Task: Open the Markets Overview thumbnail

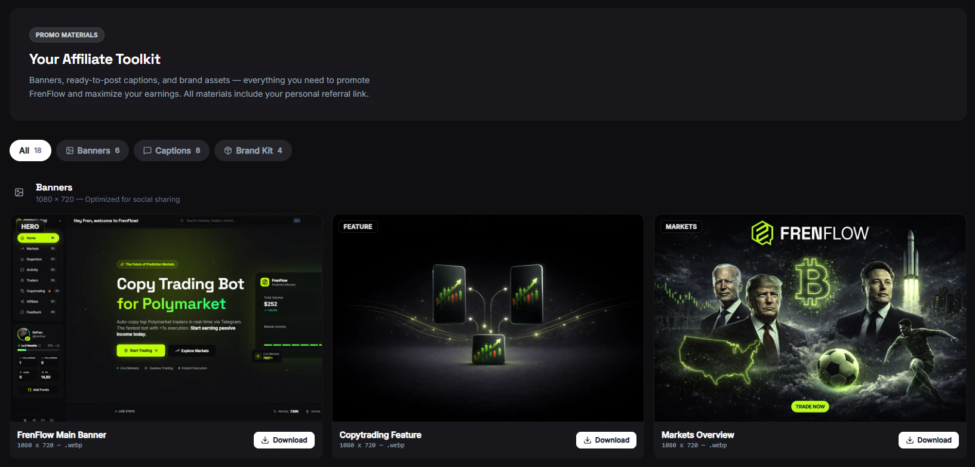Action: pos(810,318)
